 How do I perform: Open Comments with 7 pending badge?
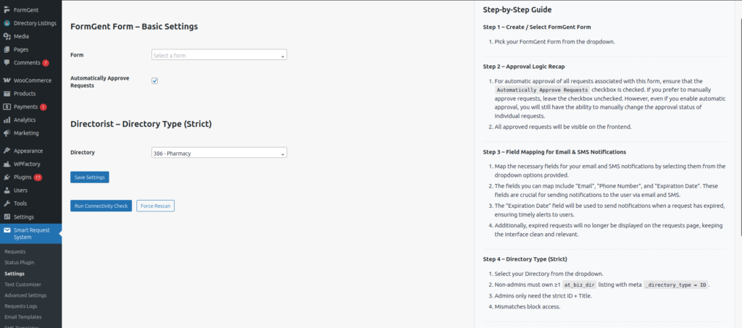28,63
